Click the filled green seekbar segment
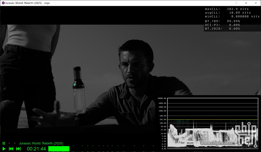The height and width of the screenshot is (152, 261). 59,149
